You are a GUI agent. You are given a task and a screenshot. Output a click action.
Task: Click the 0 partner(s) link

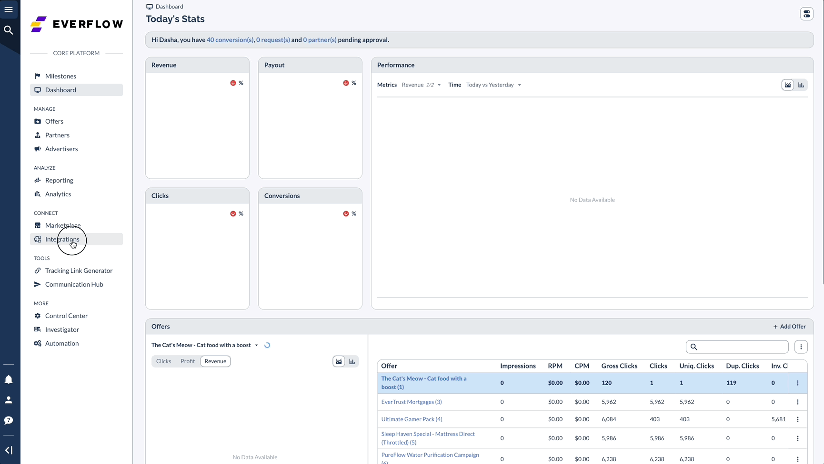pos(320,40)
